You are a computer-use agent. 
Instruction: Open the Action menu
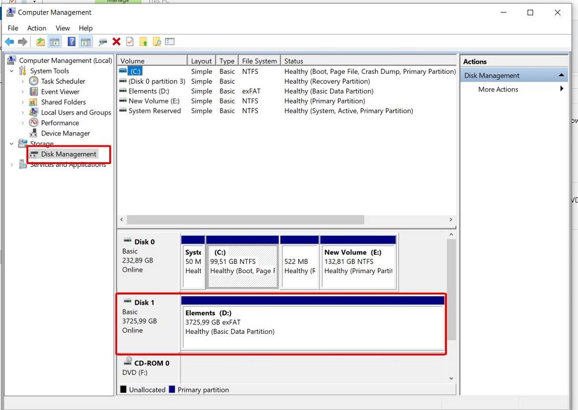36,28
